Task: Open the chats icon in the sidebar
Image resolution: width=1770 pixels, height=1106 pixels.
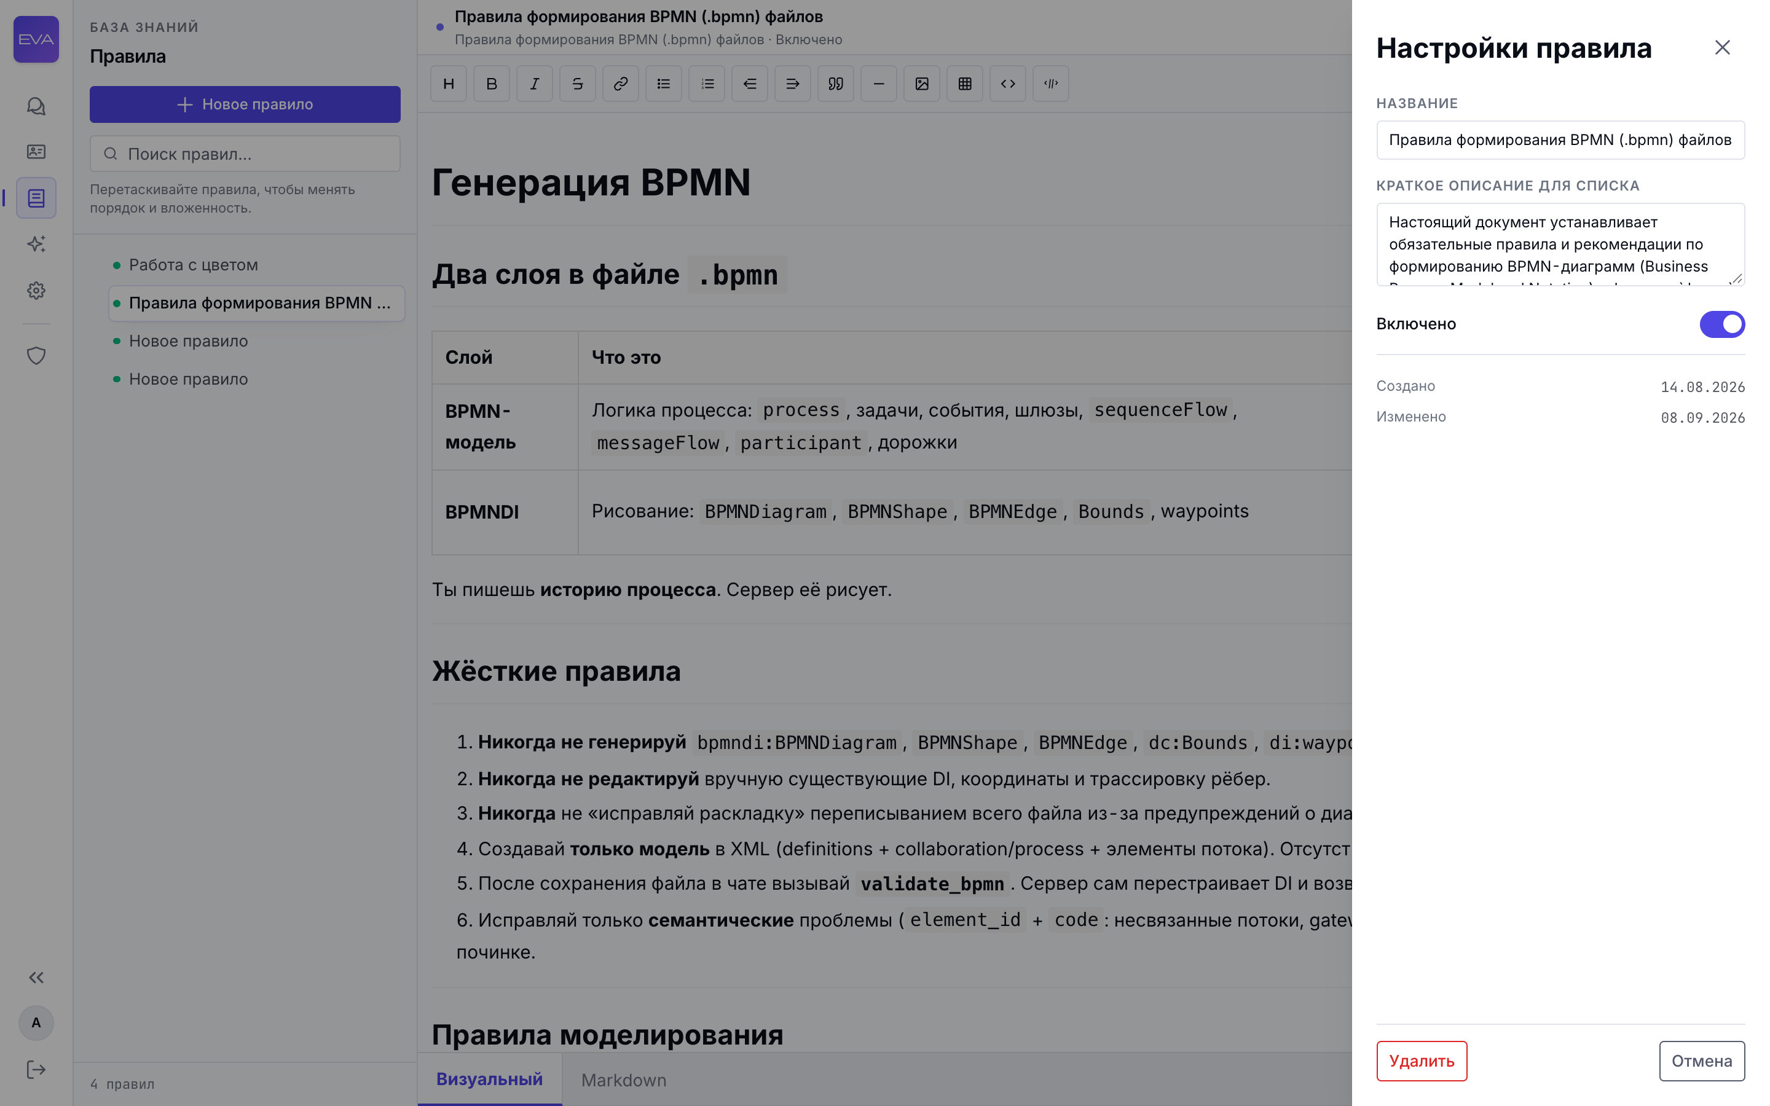Action: [36, 107]
